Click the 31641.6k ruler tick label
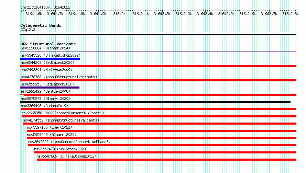Screen dimensions: 306x173 coord(34,14)
